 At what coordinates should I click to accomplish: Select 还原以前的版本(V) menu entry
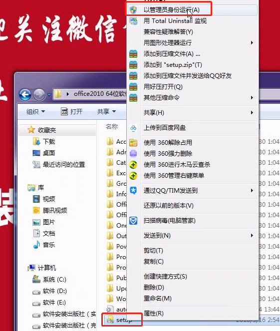point(169,206)
